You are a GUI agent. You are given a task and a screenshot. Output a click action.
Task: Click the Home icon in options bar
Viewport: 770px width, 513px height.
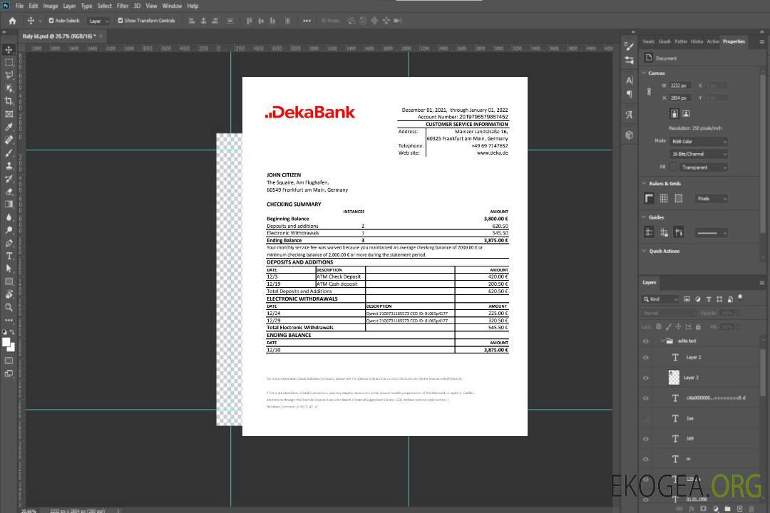[x=12, y=21]
